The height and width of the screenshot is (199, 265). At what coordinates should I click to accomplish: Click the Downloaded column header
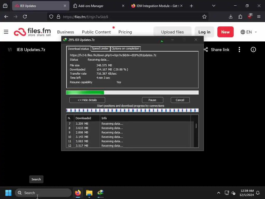click(x=87, y=118)
